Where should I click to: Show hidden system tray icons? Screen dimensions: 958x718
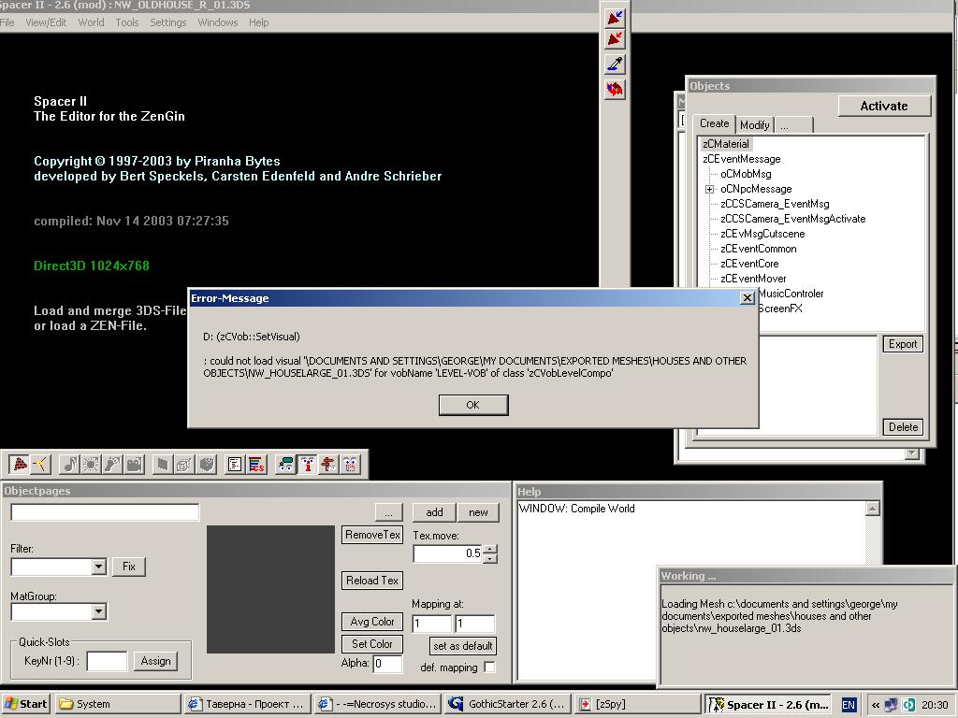[x=876, y=705]
